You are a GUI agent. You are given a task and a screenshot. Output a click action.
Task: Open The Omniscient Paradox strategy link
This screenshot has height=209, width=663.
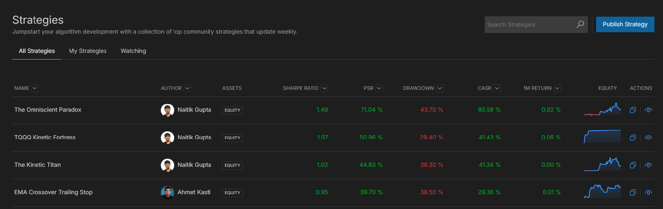coord(48,110)
